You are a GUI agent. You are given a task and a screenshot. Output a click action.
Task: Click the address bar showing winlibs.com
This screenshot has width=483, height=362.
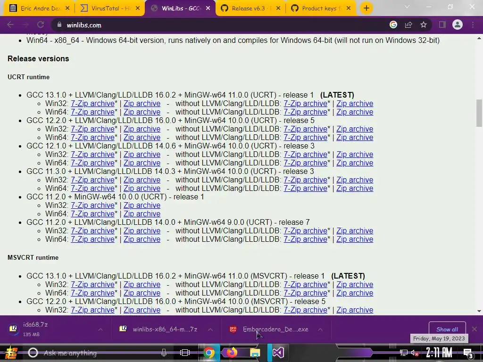pos(222,25)
